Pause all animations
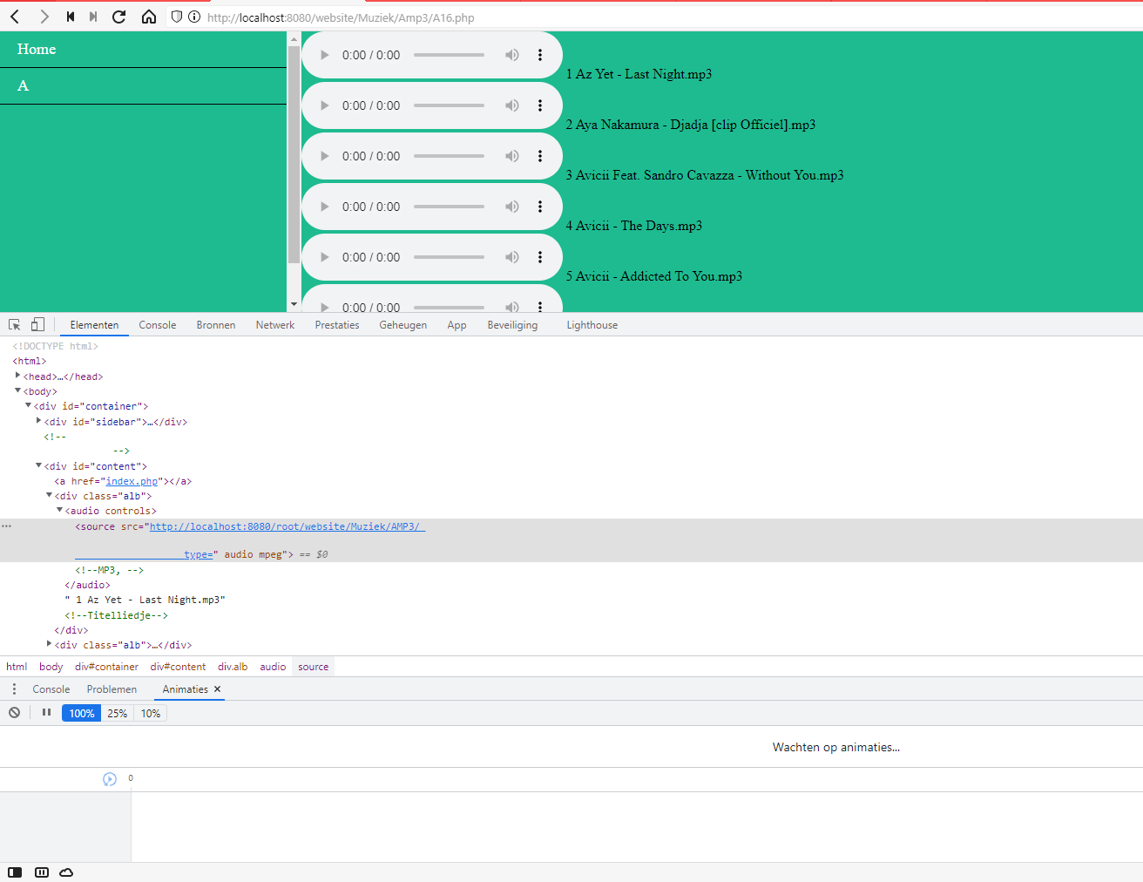 point(47,713)
